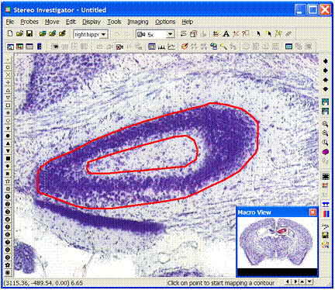The width and height of the screenshot is (335, 290).
Task: Click the color bars icon on right toolbar
Action: [326, 214]
